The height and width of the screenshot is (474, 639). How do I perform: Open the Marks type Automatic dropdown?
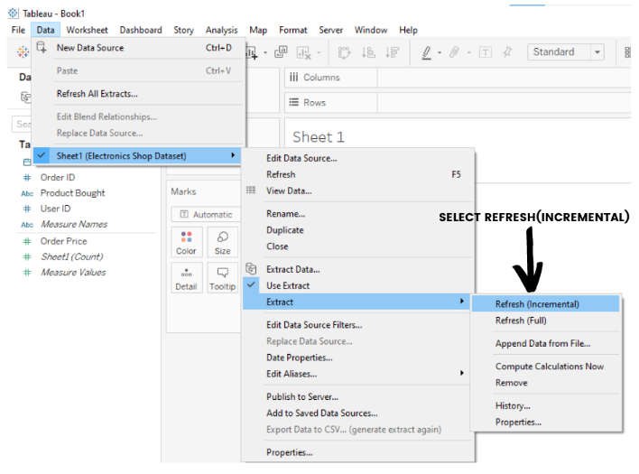coord(206,214)
